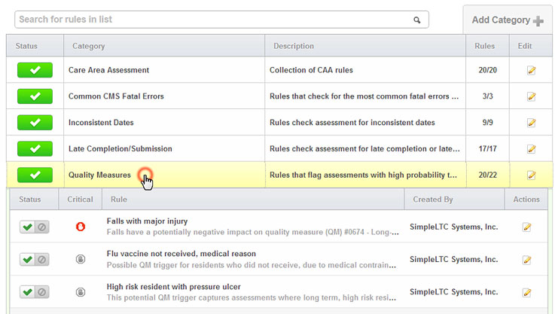
Task: Mark Flu vaccine rule as critical
Action: click(81, 259)
